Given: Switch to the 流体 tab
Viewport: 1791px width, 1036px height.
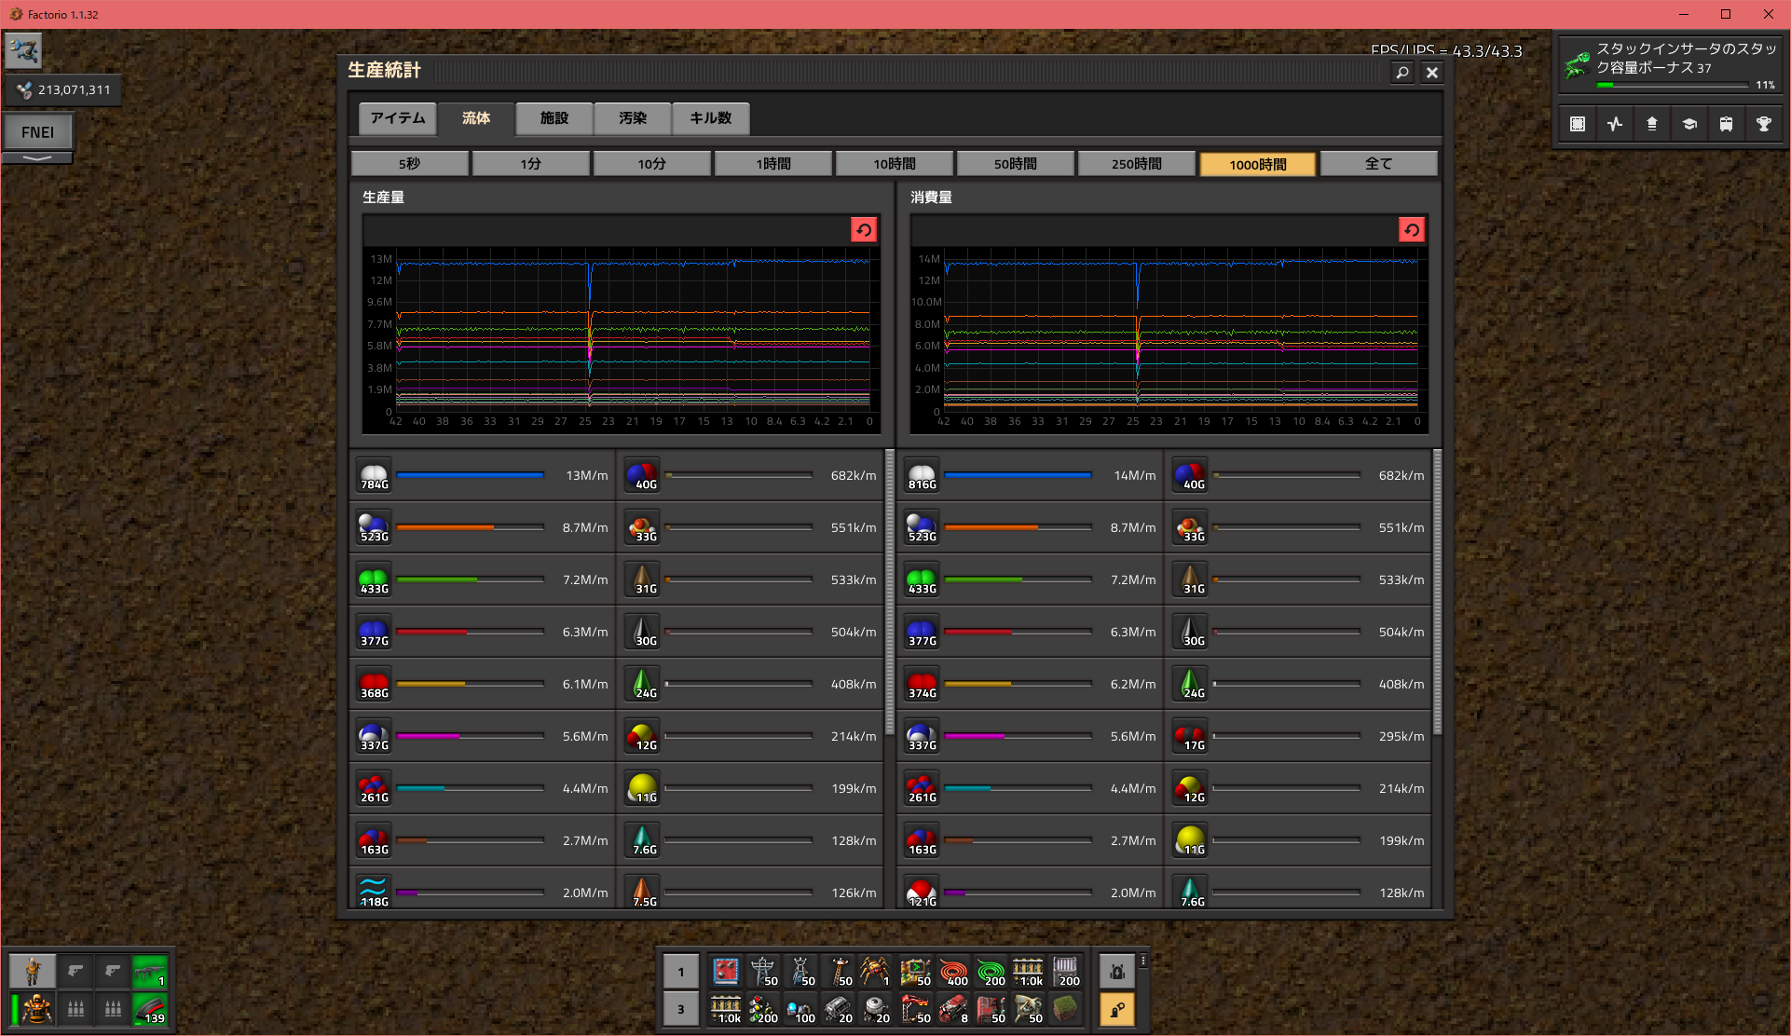Looking at the screenshot, I should tap(476, 118).
